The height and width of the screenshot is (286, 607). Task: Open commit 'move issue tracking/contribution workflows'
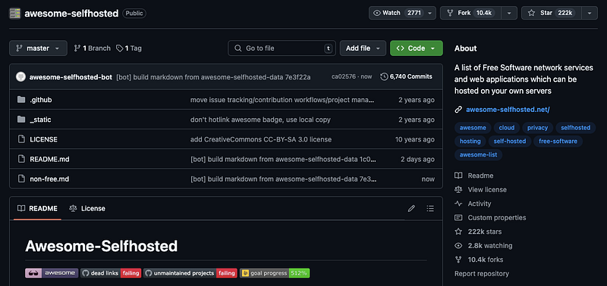click(282, 100)
